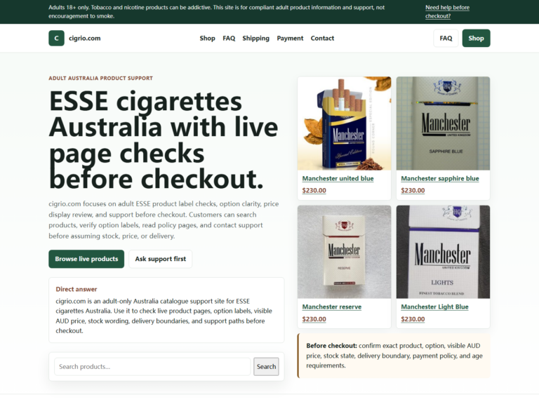Open the Manchester reserve product image
The image size is (539, 404).
(x=344, y=252)
